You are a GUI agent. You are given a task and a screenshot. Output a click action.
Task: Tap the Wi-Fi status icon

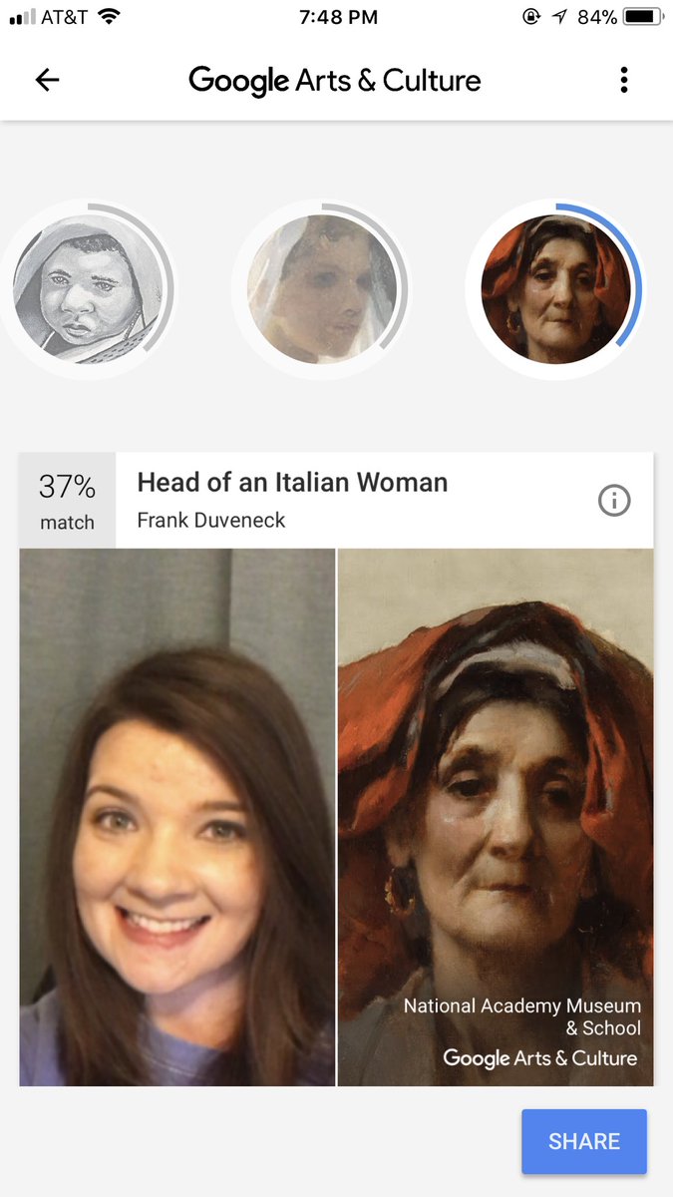click(x=109, y=17)
